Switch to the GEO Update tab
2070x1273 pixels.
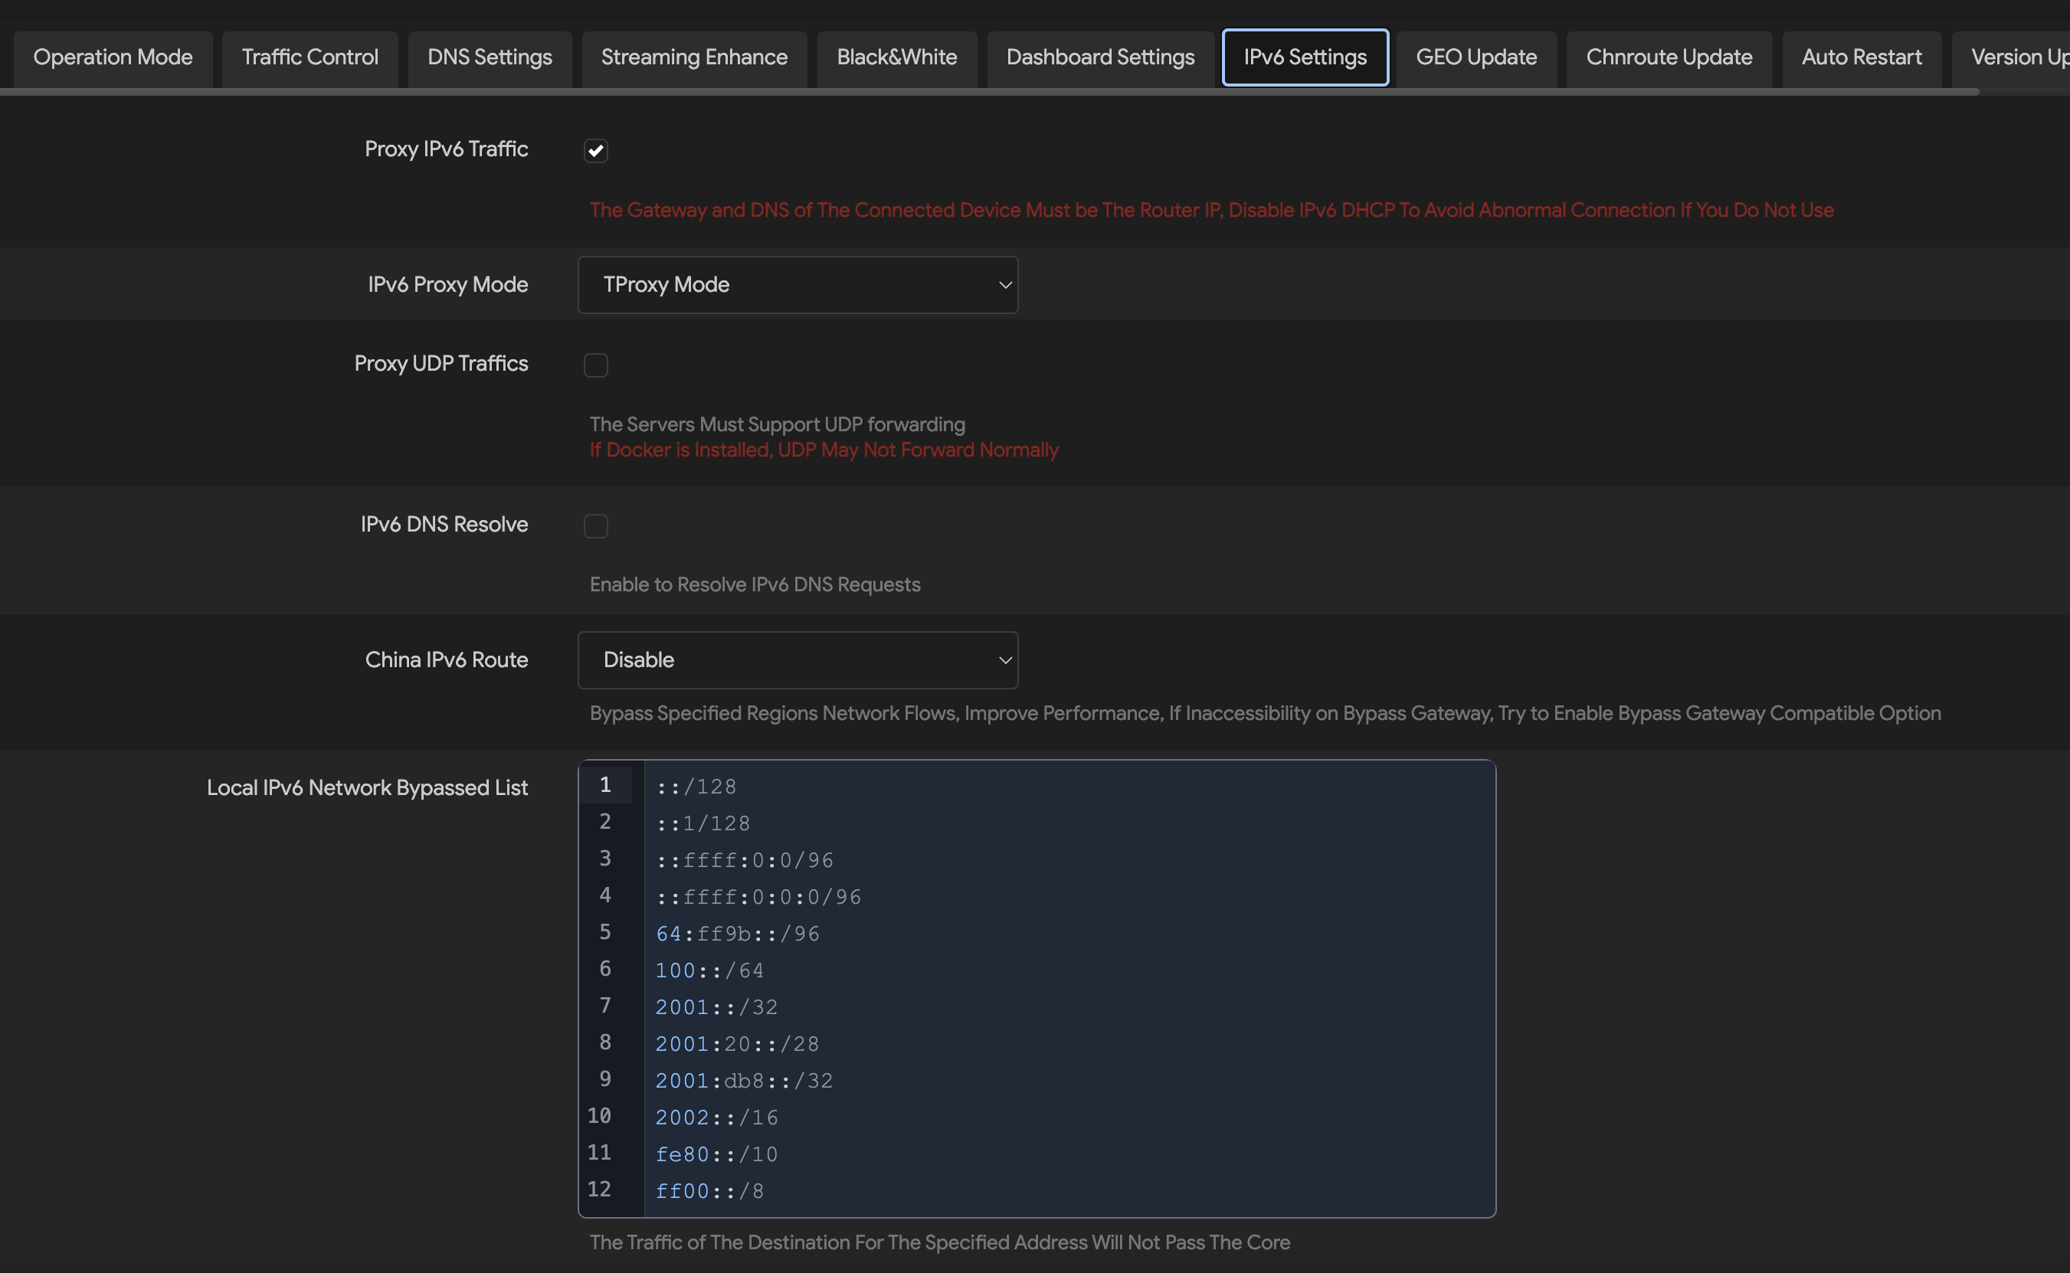pyautogui.click(x=1476, y=57)
